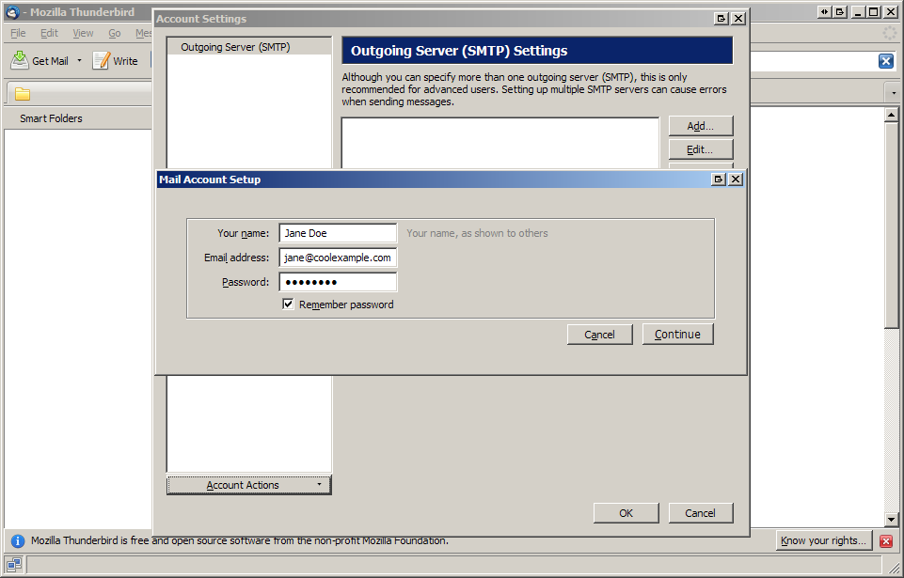
Task: Open the Edit menu
Action: (x=49, y=33)
